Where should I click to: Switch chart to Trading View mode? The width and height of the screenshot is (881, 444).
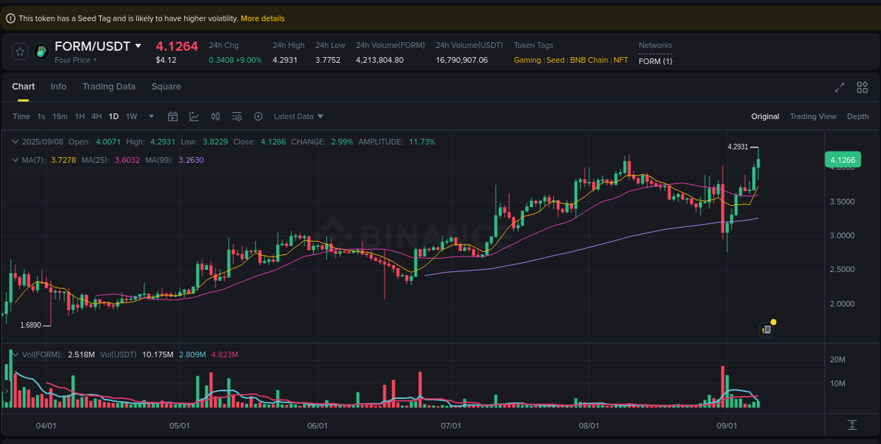pos(813,116)
